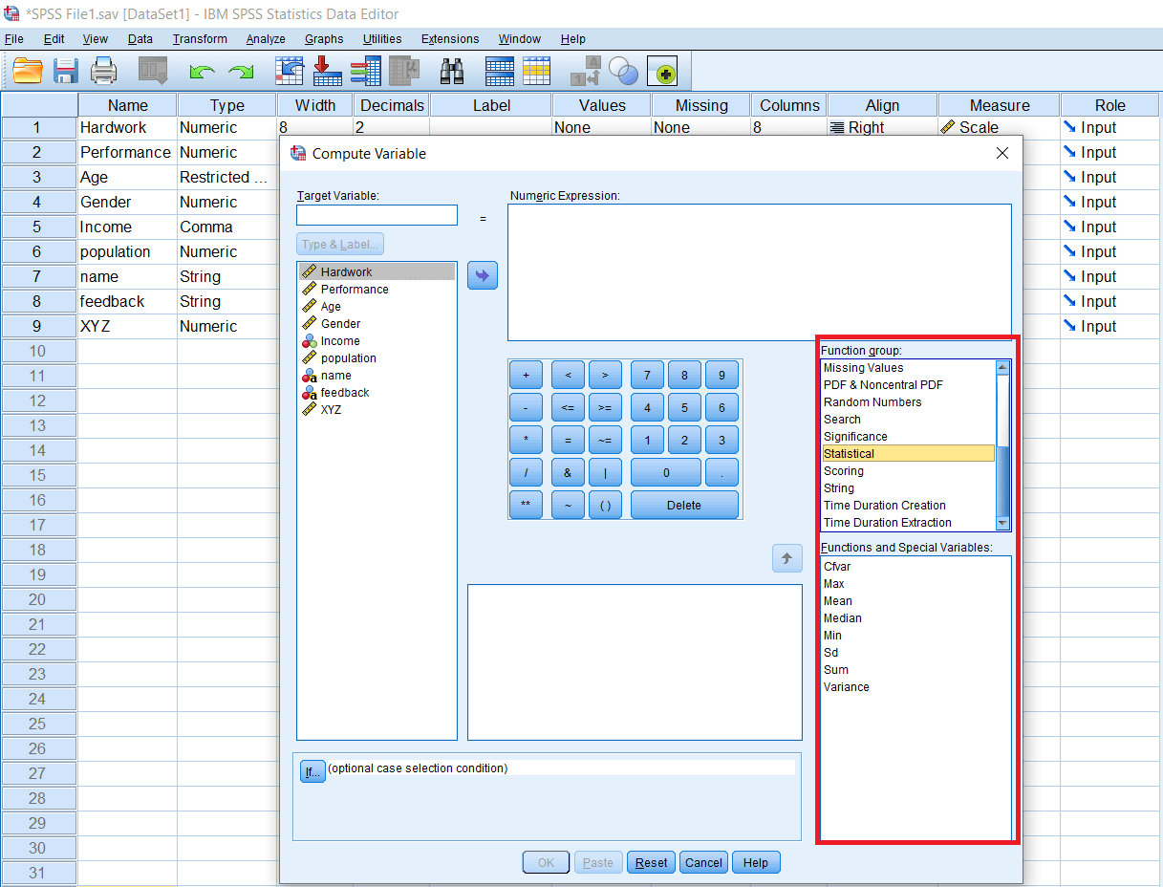Open the Transform menu
1163x887 pixels.
click(x=199, y=39)
